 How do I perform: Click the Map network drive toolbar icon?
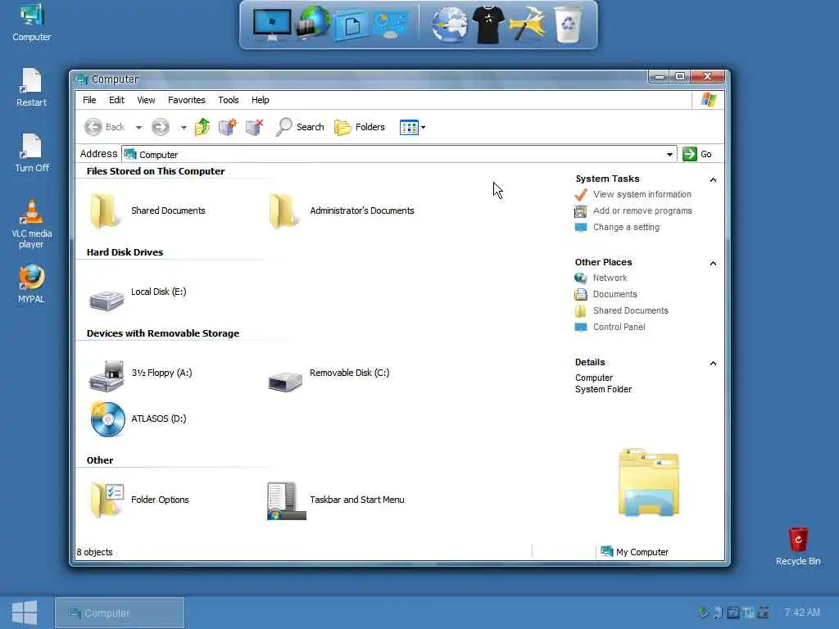[x=228, y=127]
